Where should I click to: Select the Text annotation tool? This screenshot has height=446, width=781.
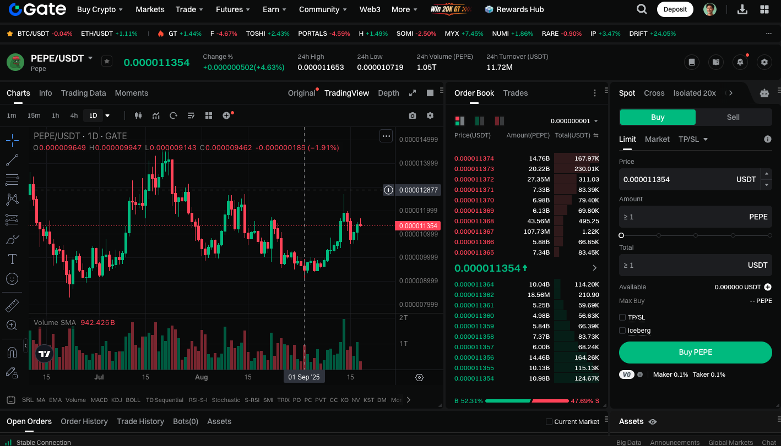pyautogui.click(x=12, y=259)
